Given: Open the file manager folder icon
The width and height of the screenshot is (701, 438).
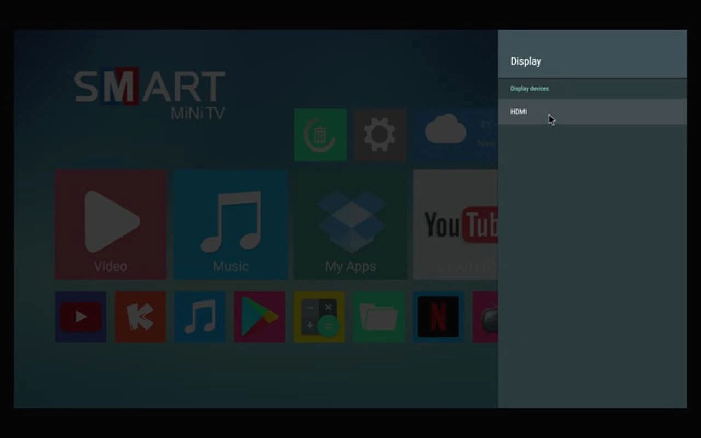Looking at the screenshot, I should tap(378, 316).
